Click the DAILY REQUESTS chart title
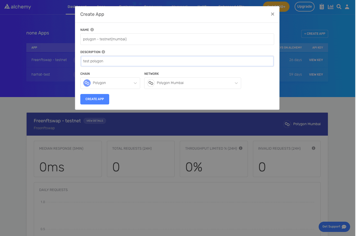 [53, 190]
